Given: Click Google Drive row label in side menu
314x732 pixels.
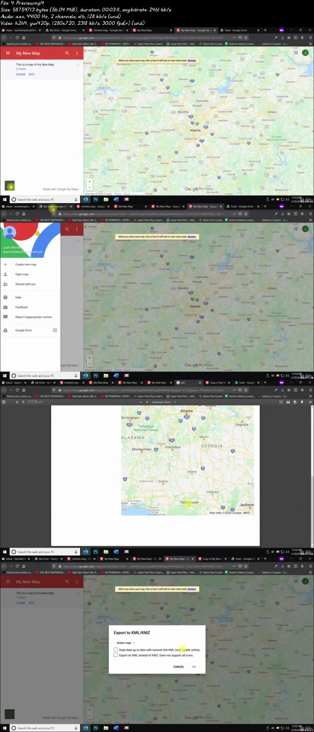Looking at the screenshot, I should (24, 330).
